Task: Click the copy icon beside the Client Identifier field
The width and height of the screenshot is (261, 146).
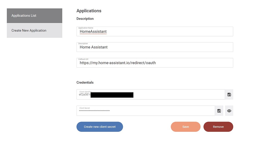Action: click(229, 94)
